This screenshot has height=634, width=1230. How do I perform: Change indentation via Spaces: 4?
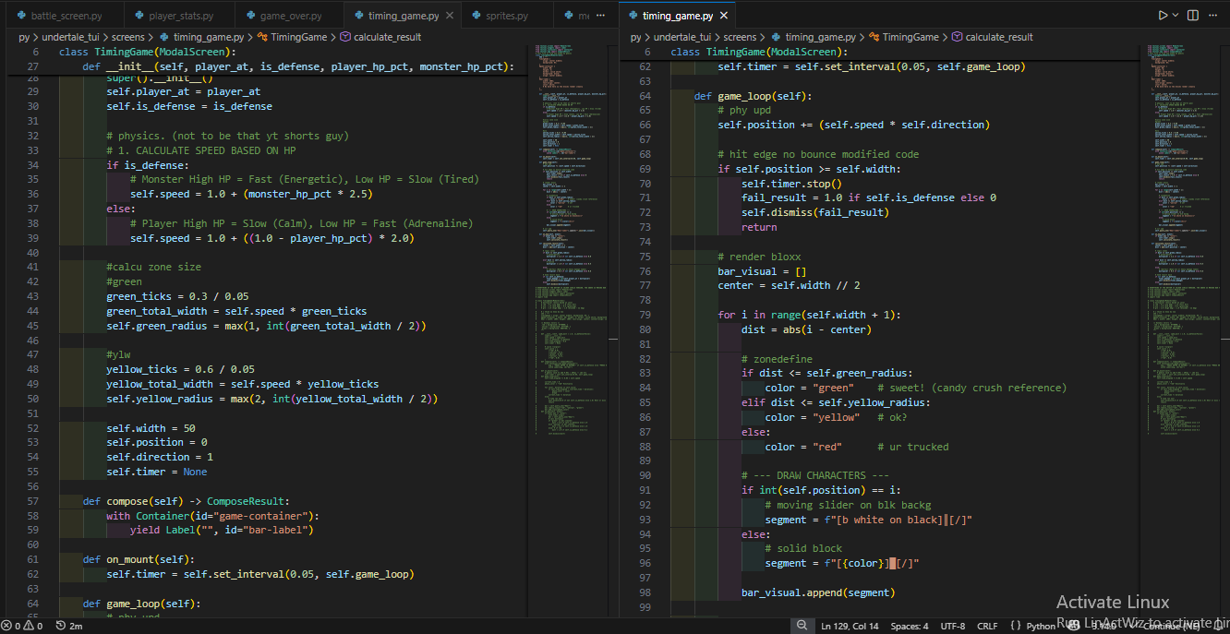910,626
